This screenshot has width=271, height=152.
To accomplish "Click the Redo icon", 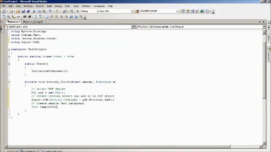I will point(57,11).
